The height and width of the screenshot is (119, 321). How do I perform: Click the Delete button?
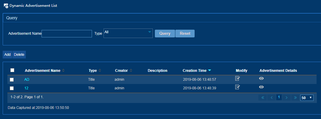pyautogui.click(x=19, y=55)
